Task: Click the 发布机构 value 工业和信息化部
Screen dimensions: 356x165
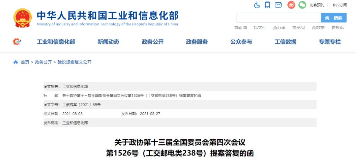Action: [x=75, y=123]
